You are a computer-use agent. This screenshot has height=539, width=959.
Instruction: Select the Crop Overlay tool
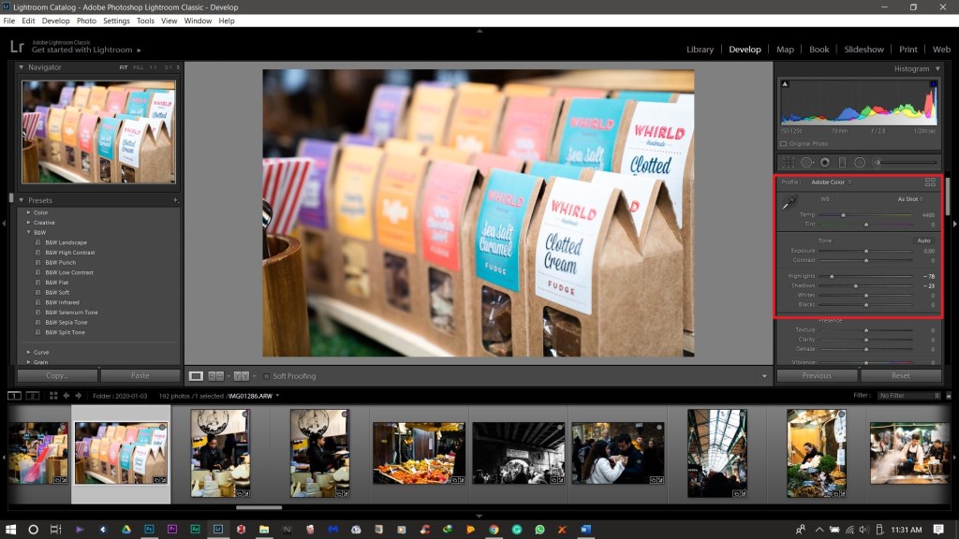pos(789,162)
